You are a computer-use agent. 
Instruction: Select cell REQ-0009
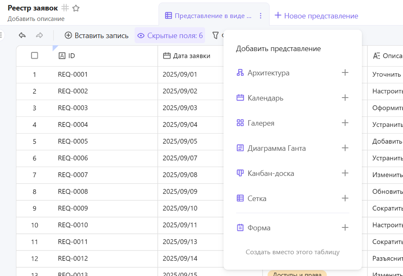(x=105, y=208)
